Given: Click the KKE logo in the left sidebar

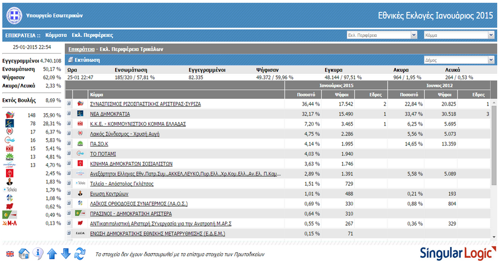Looking at the screenshot, I should click(x=10, y=148).
